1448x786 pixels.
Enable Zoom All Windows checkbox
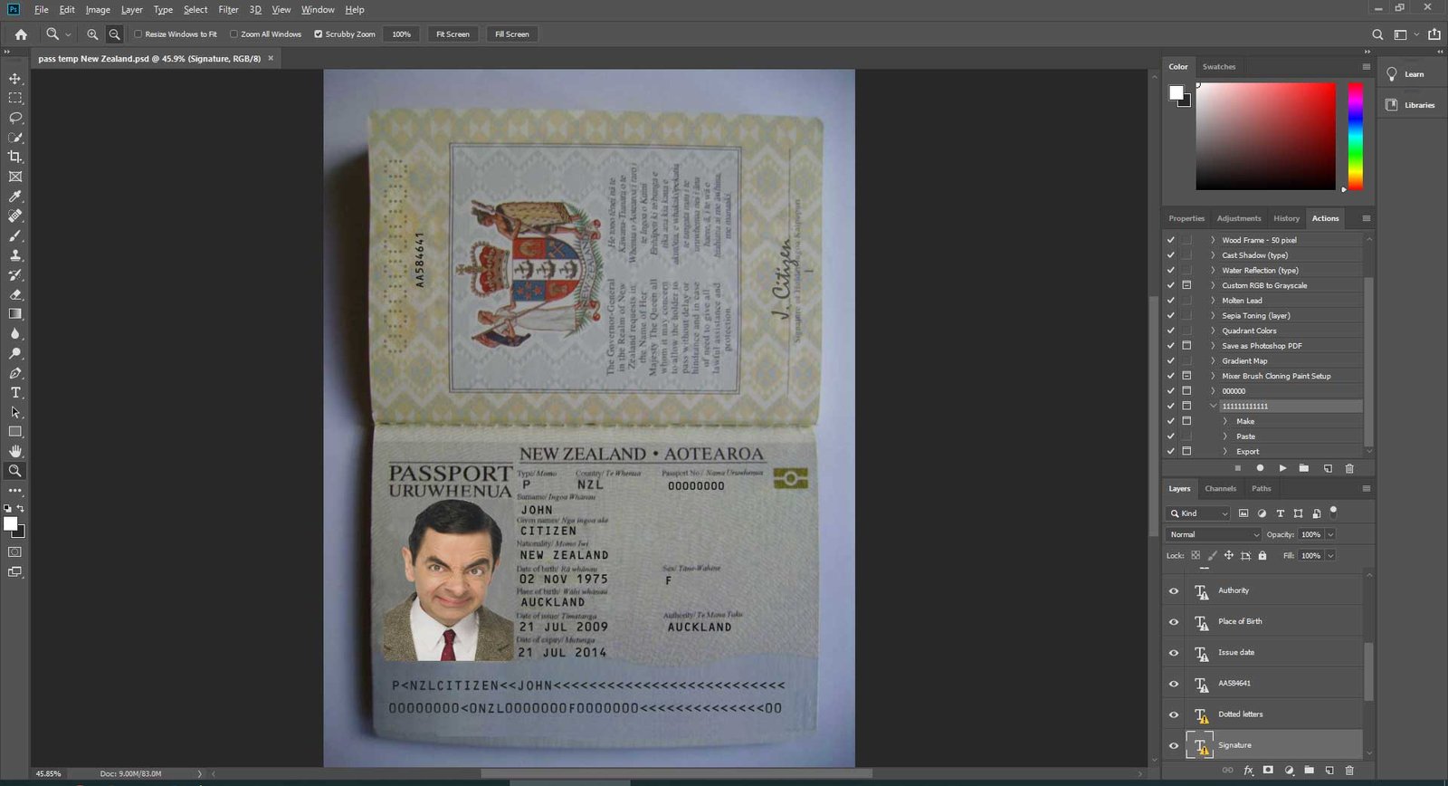(233, 34)
